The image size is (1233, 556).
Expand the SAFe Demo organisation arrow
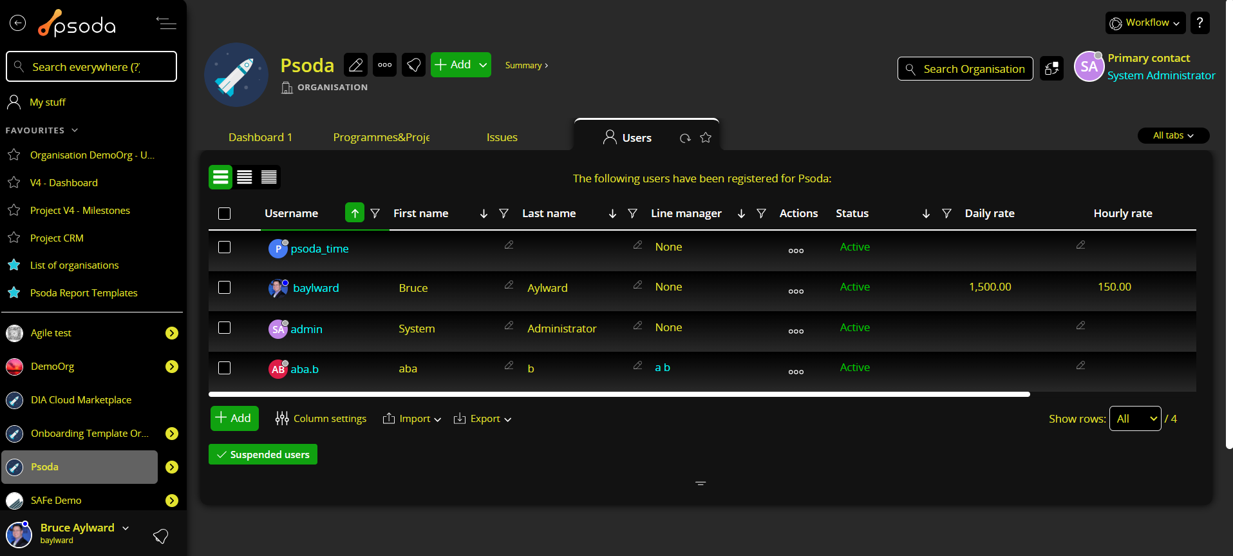coord(172,501)
